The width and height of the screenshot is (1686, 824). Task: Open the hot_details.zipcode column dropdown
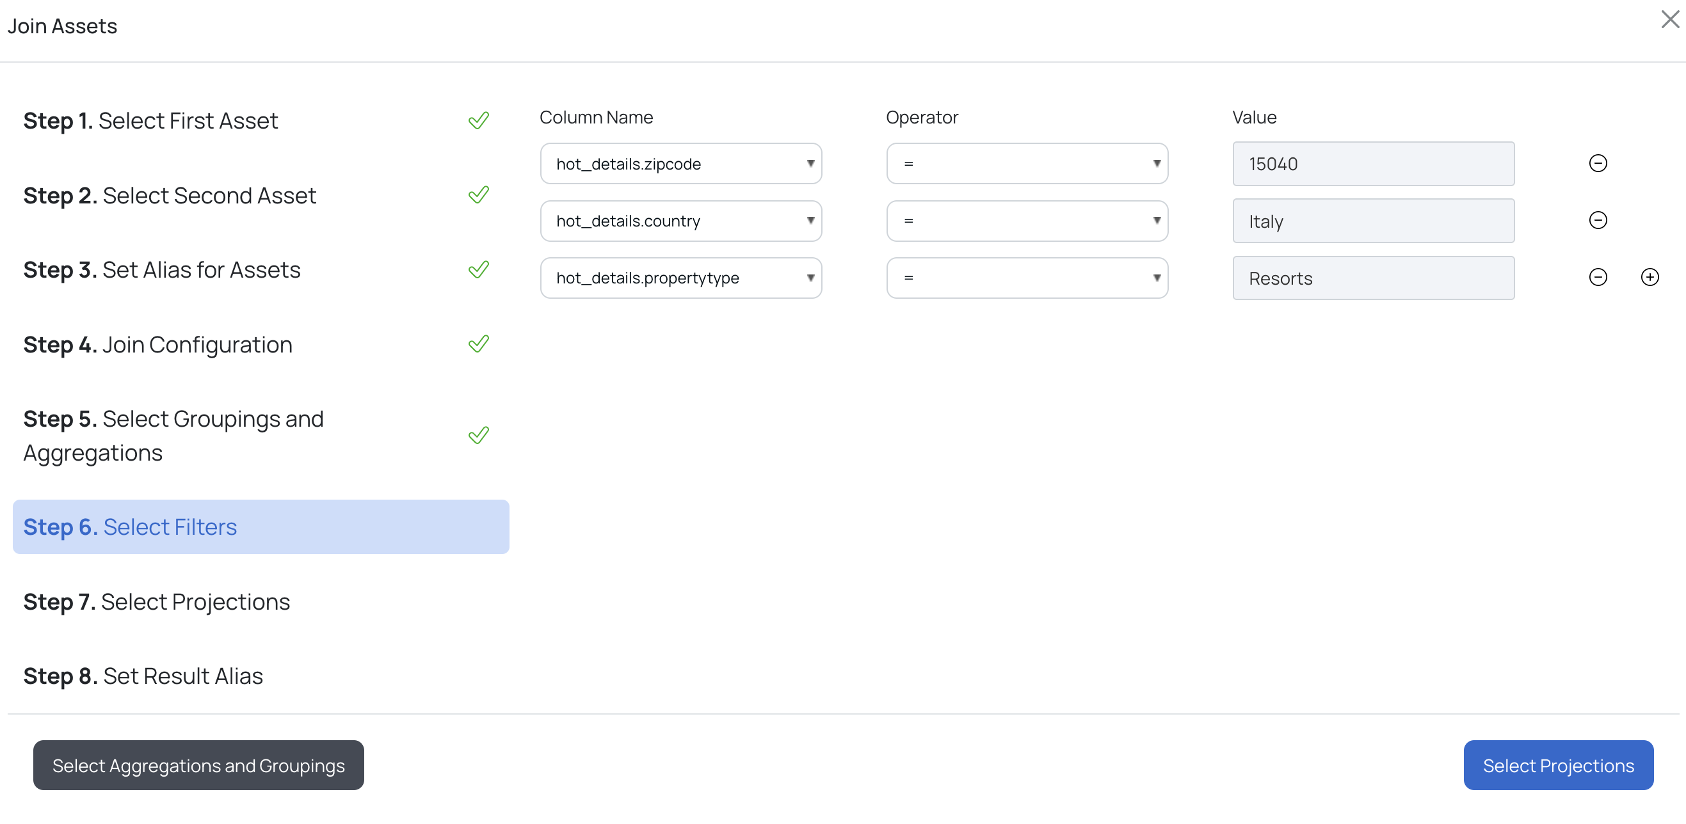[680, 164]
